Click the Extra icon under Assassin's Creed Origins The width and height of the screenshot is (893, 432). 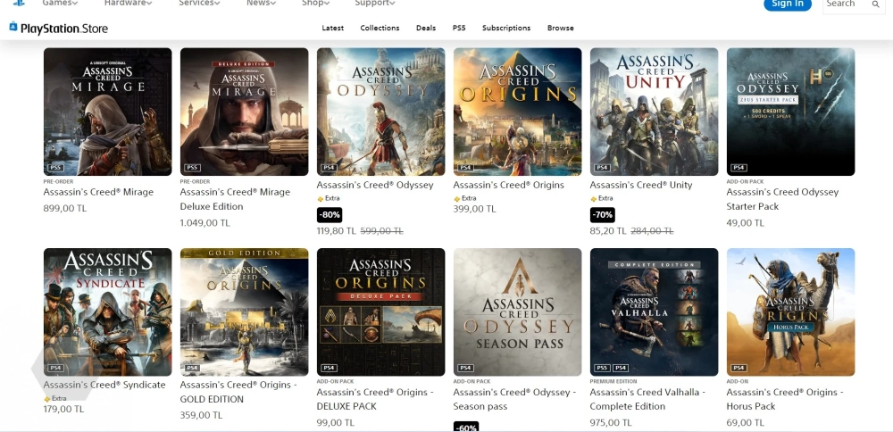(457, 199)
